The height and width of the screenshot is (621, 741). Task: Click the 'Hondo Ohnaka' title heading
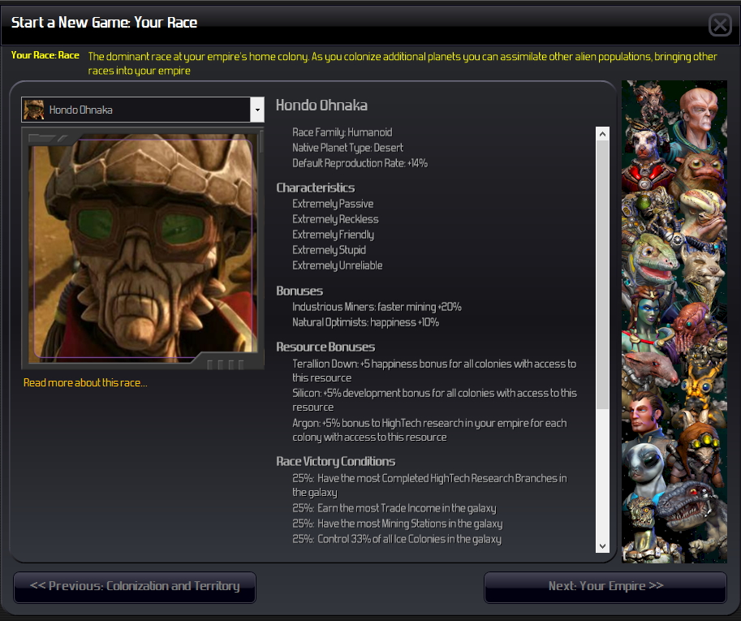click(322, 105)
